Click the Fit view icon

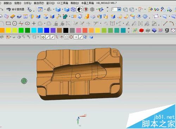coord(40,10)
